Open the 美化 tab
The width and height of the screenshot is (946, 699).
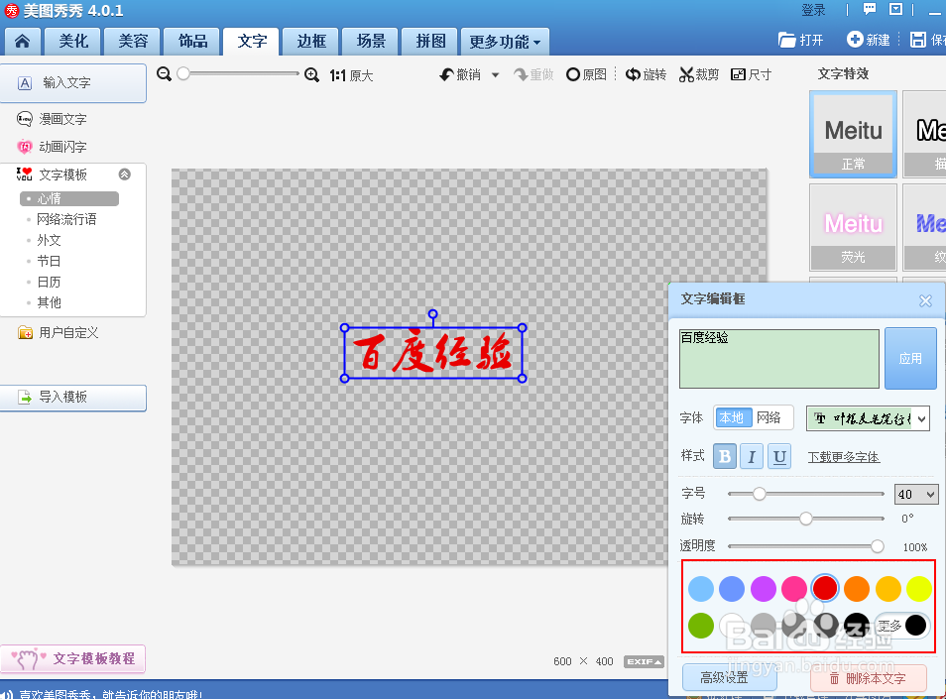coord(73,41)
